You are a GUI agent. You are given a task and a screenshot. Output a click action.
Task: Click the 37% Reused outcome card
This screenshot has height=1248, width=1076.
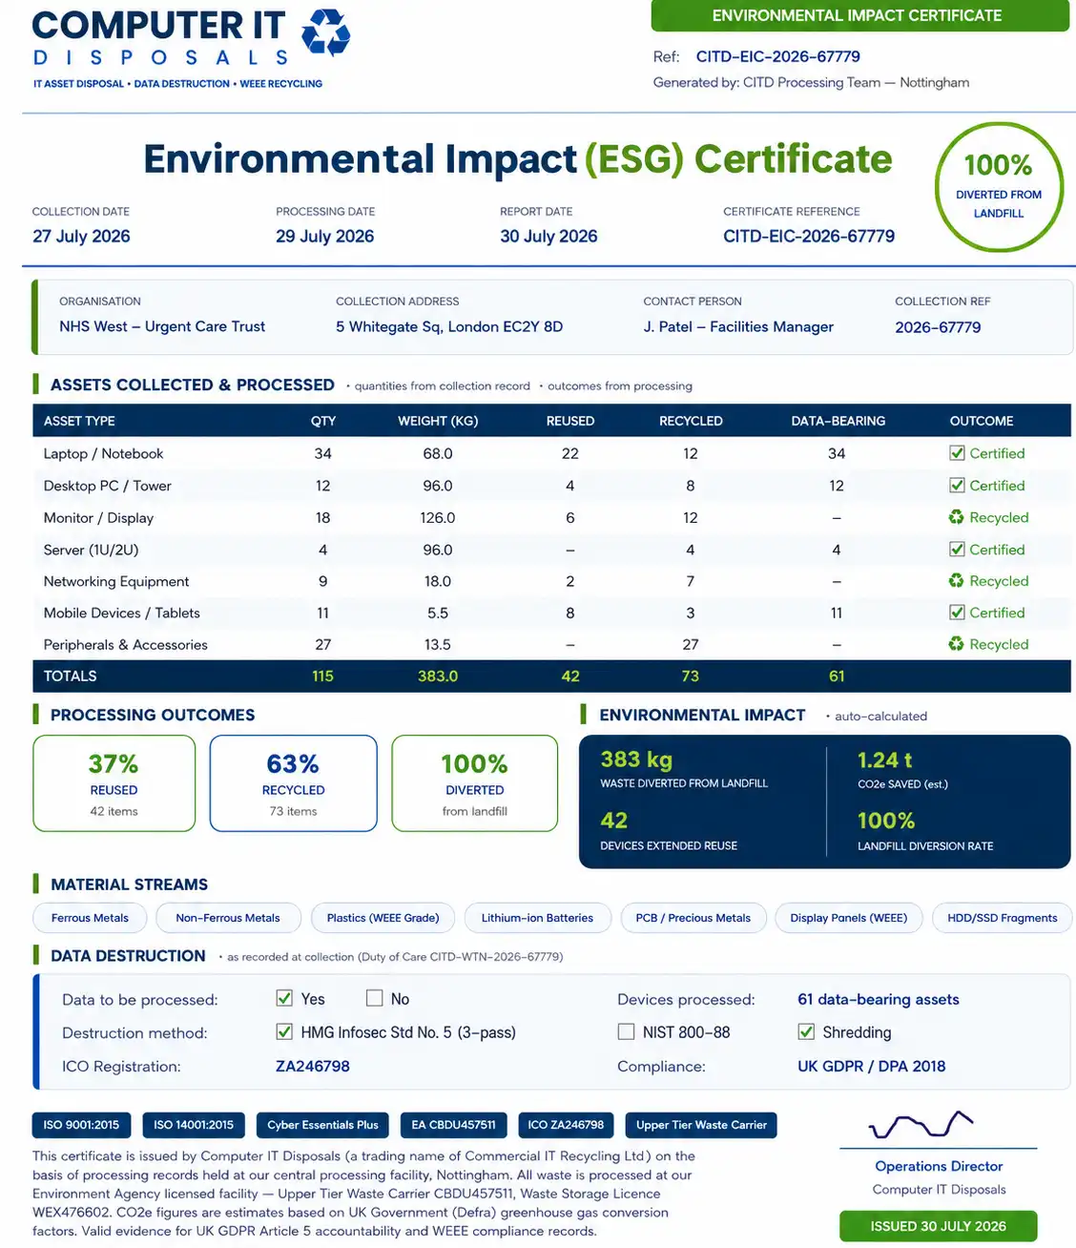click(x=114, y=783)
